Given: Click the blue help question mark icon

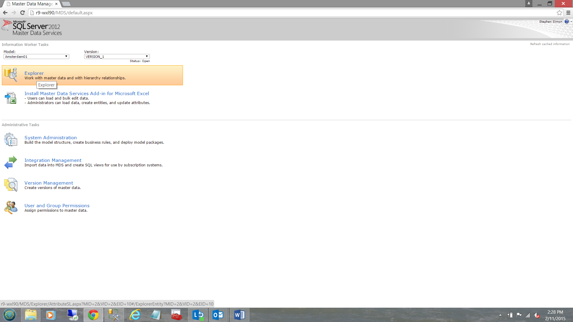Looking at the screenshot, I should click(x=566, y=21).
